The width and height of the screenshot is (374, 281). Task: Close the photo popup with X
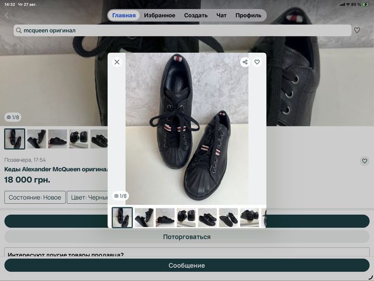point(117,62)
